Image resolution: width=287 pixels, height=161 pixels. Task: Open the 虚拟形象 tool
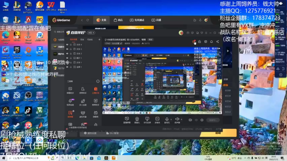(x=83, y=114)
